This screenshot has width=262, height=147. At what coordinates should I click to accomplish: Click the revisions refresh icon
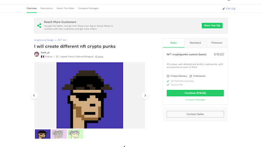point(191,76)
